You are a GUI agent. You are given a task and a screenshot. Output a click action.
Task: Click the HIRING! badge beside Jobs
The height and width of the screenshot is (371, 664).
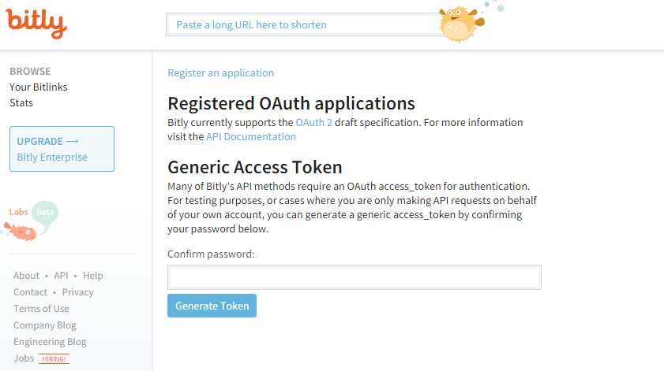pyautogui.click(x=54, y=358)
